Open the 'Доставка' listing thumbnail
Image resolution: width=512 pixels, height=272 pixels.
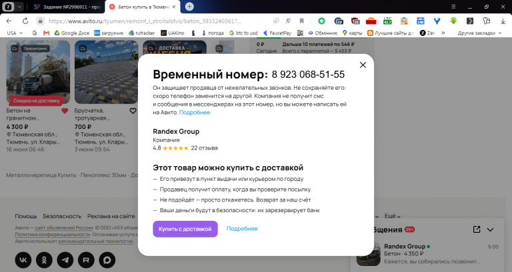point(175,47)
